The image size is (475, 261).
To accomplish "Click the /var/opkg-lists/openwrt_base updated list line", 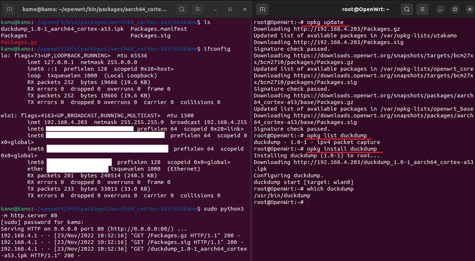I will point(363,109).
